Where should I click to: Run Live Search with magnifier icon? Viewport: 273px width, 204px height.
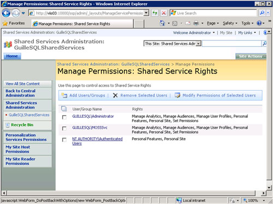[x=262, y=13]
